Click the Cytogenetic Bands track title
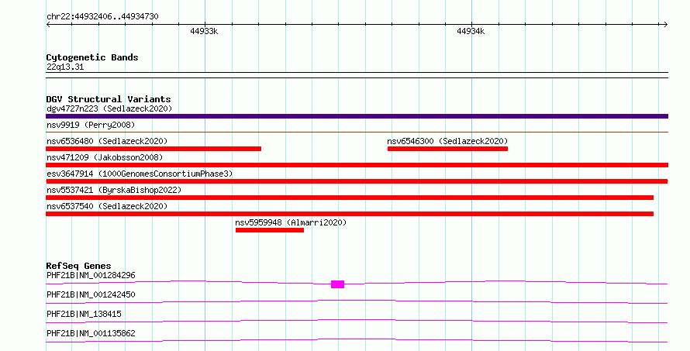Image resolution: width=690 pixels, height=351 pixels. 92,57
